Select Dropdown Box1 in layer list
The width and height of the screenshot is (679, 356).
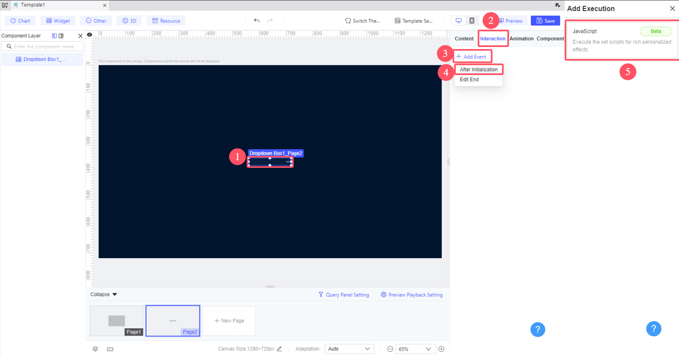click(43, 59)
